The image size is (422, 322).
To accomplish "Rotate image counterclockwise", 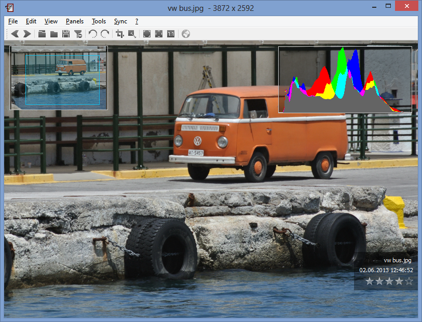I will click(93, 34).
